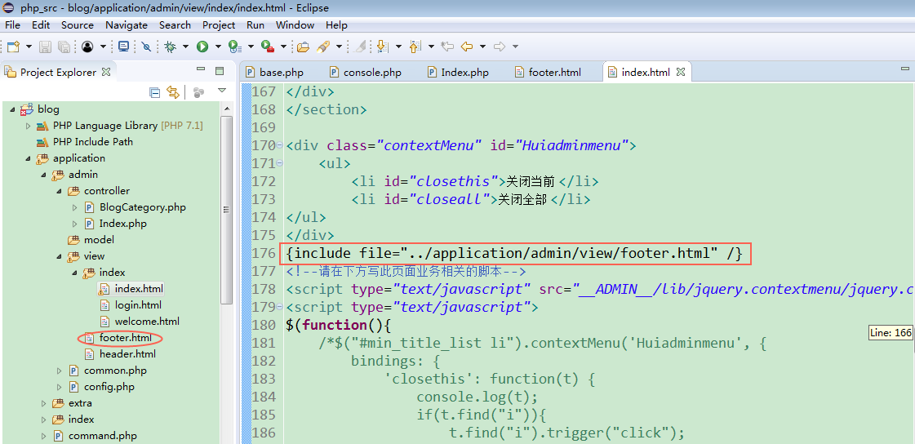Click the green Run button
This screenshot has height=444, width=915.
(x=202, y=47)
